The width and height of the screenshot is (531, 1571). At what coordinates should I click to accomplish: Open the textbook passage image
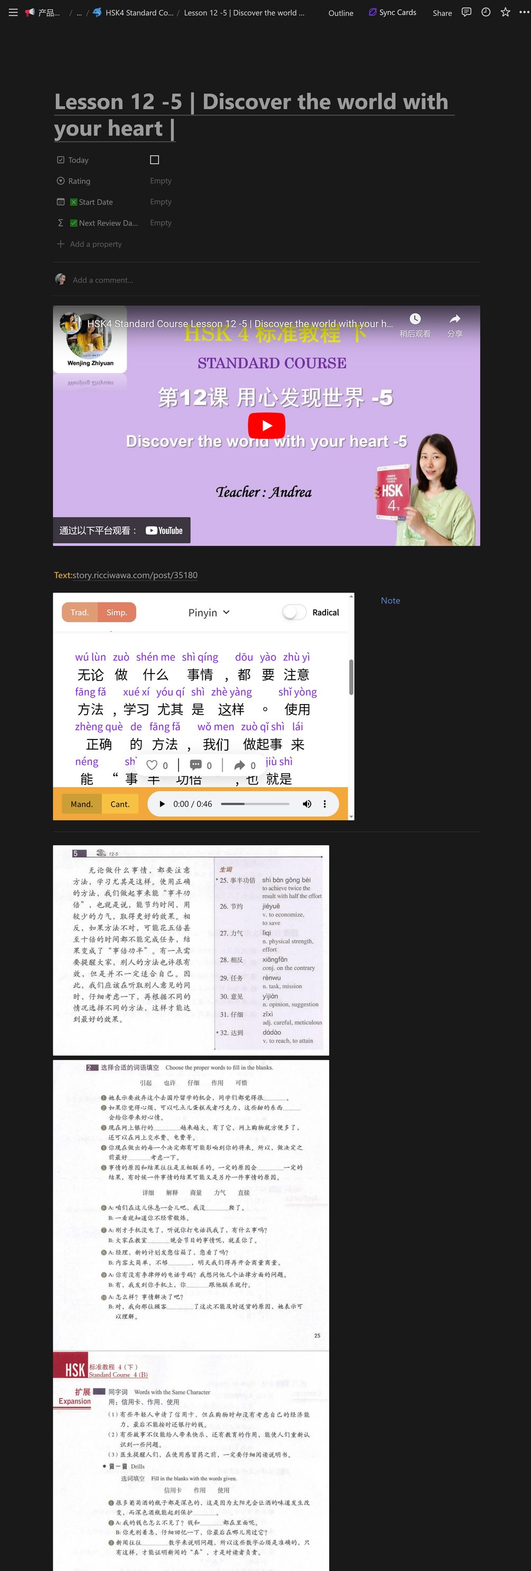[x=191, y=950]
